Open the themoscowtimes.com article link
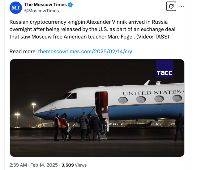 click(87, 51)
